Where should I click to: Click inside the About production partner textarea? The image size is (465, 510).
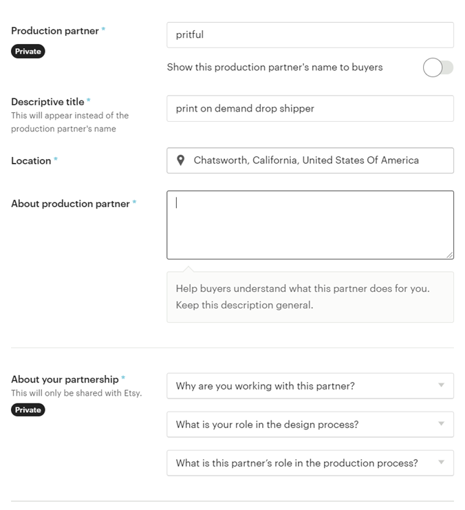point(310,225)
